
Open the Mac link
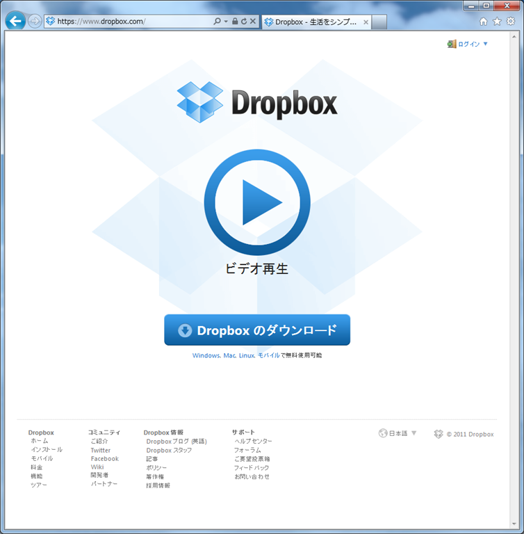point(229,355)
